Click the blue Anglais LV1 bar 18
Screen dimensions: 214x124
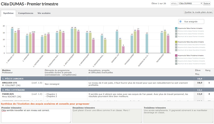pyautogui.click(x=12, y=41)
